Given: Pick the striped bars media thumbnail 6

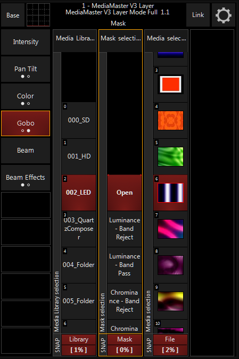Looking at the screenshot, I should click(170, 193).
